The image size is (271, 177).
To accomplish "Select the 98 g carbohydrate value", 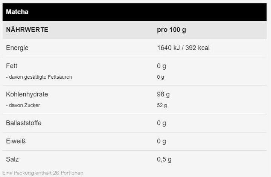I will [163, 94].
